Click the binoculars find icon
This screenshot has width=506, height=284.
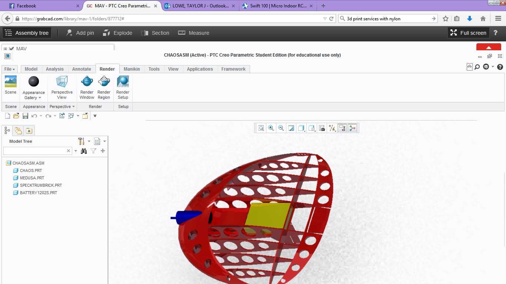tap(84, 151)
